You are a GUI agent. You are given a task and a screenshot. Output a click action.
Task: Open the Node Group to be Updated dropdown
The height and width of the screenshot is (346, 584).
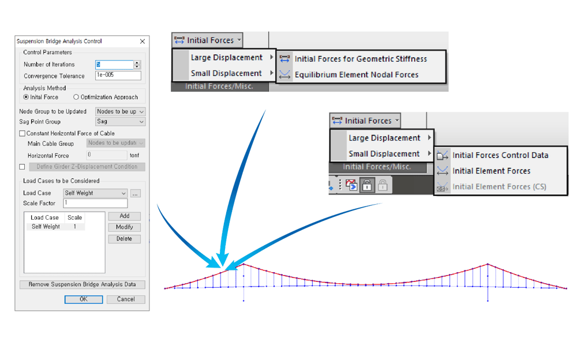[x=120, y=111]
